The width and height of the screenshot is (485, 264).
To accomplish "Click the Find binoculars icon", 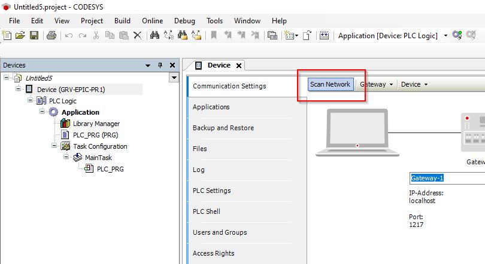I will pyautogui.click(x=154, y=35).
